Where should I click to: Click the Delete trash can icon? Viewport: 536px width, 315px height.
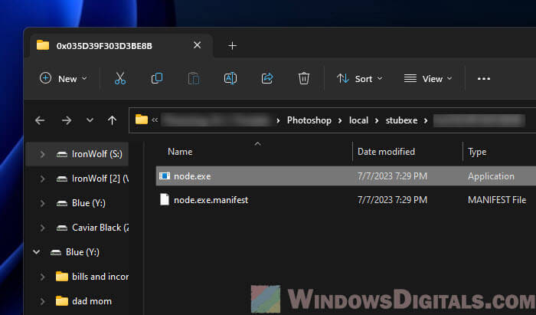click(303, 78)
